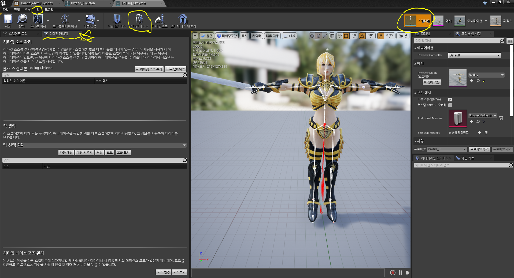Open the Rolling preview mesh dropdown
514x278 pixels.
(x=486, y=75)
